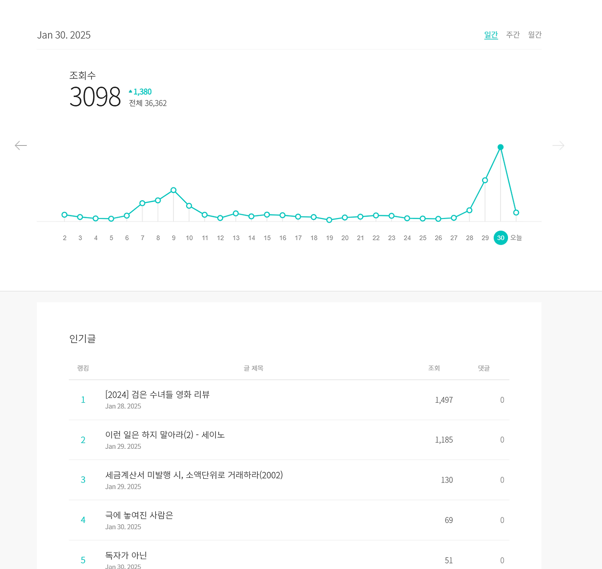This screenshot has width=602, height=569.
Task: Open the '극에 놓여진 사람은' post
Action: [139, 515]
